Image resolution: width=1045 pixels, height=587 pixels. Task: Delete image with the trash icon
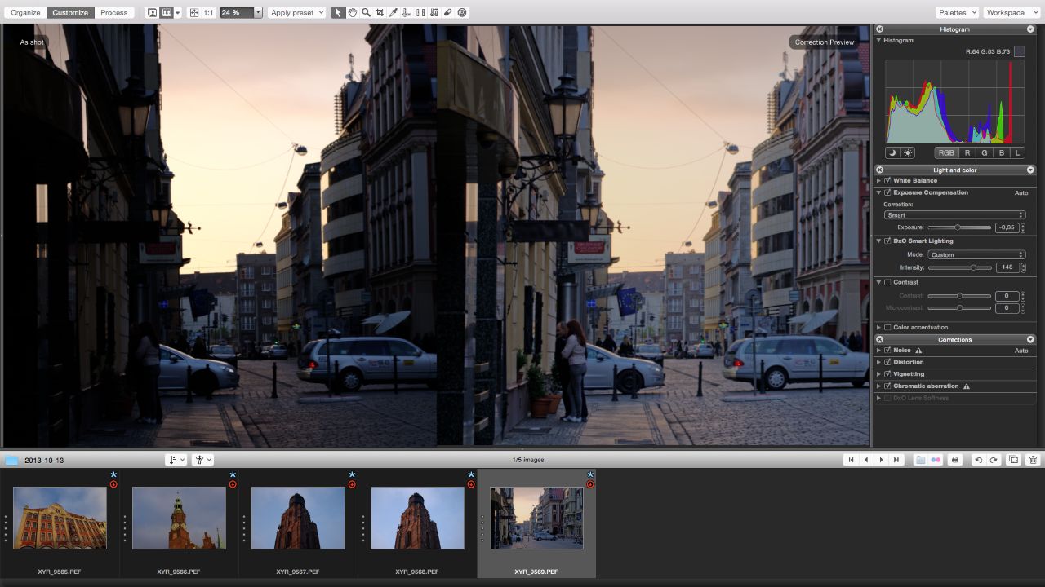pos(1033,460)
